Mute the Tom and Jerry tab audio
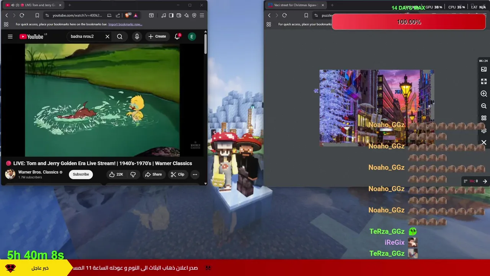The height and width of the screenshot is (276, 490). click(13, 5)
